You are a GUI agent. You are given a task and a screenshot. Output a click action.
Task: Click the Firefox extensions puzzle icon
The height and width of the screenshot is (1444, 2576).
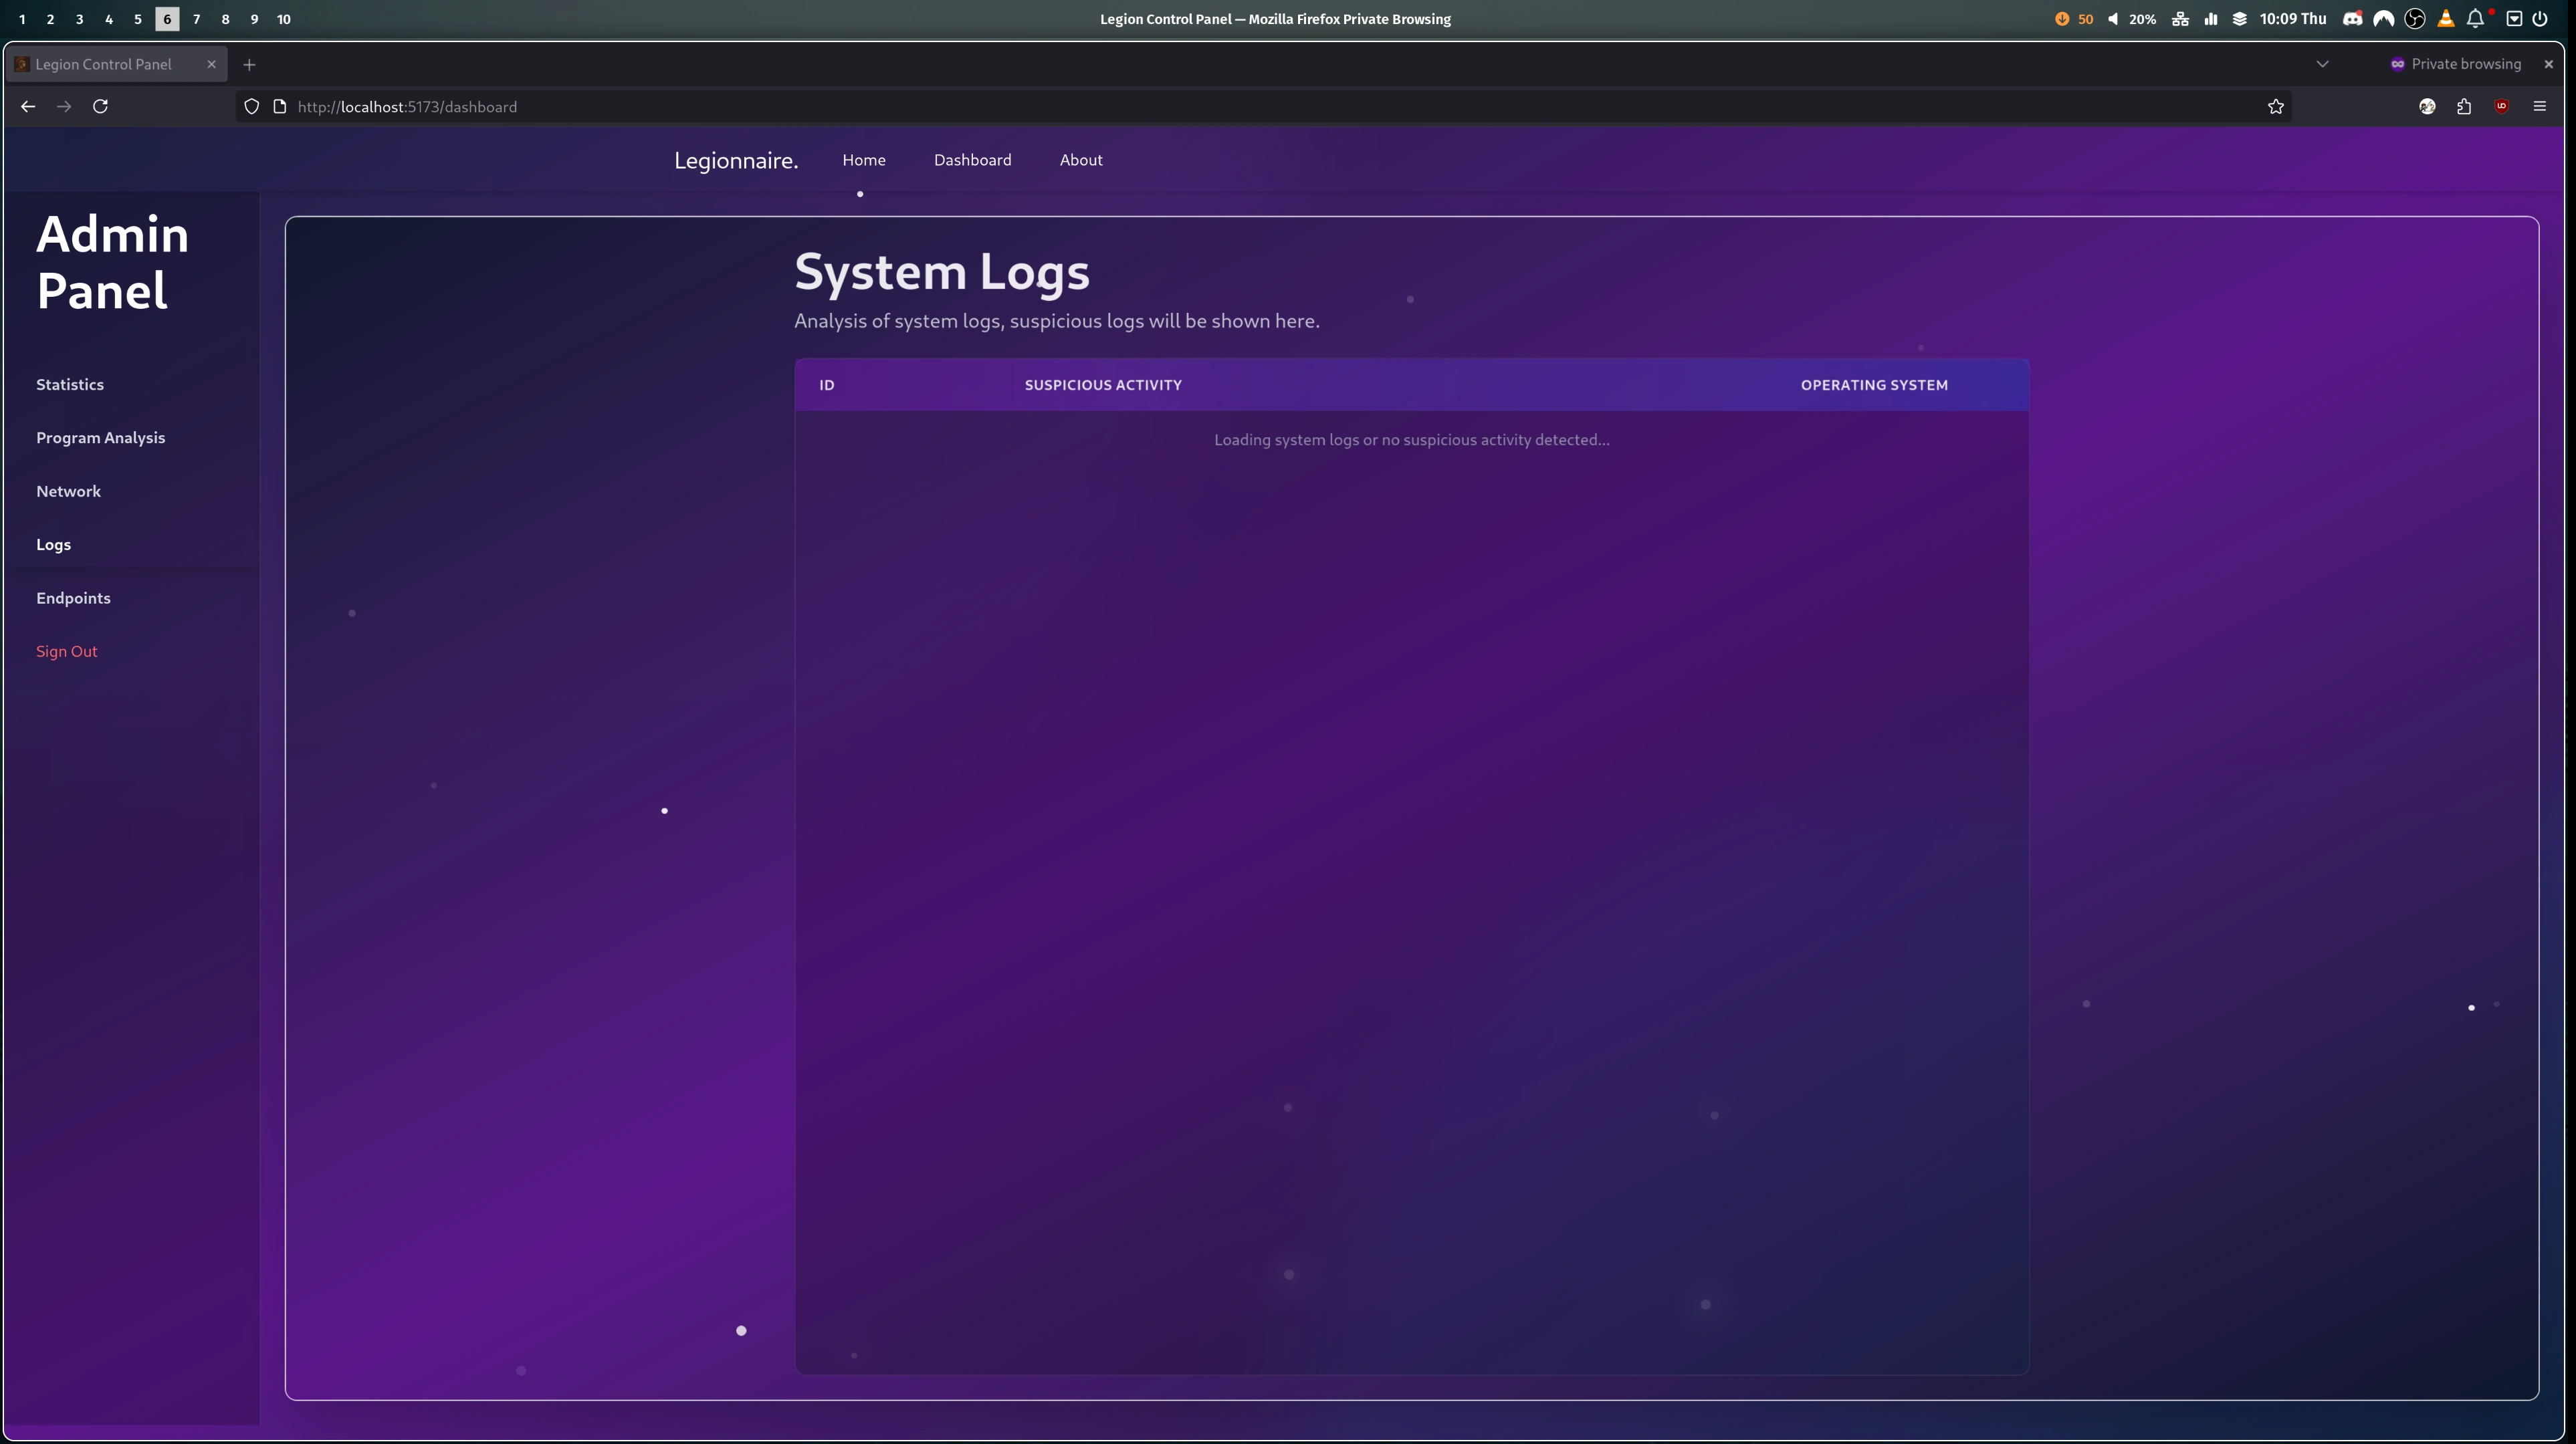pyautogui.click(x=2464, y=106)
